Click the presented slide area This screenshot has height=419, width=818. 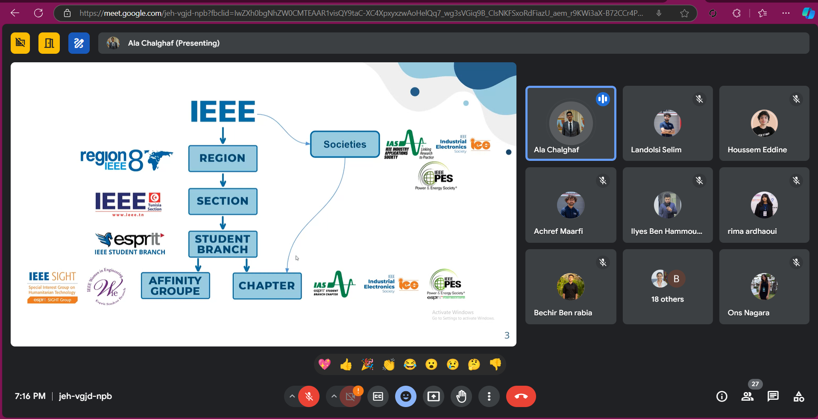264,204
